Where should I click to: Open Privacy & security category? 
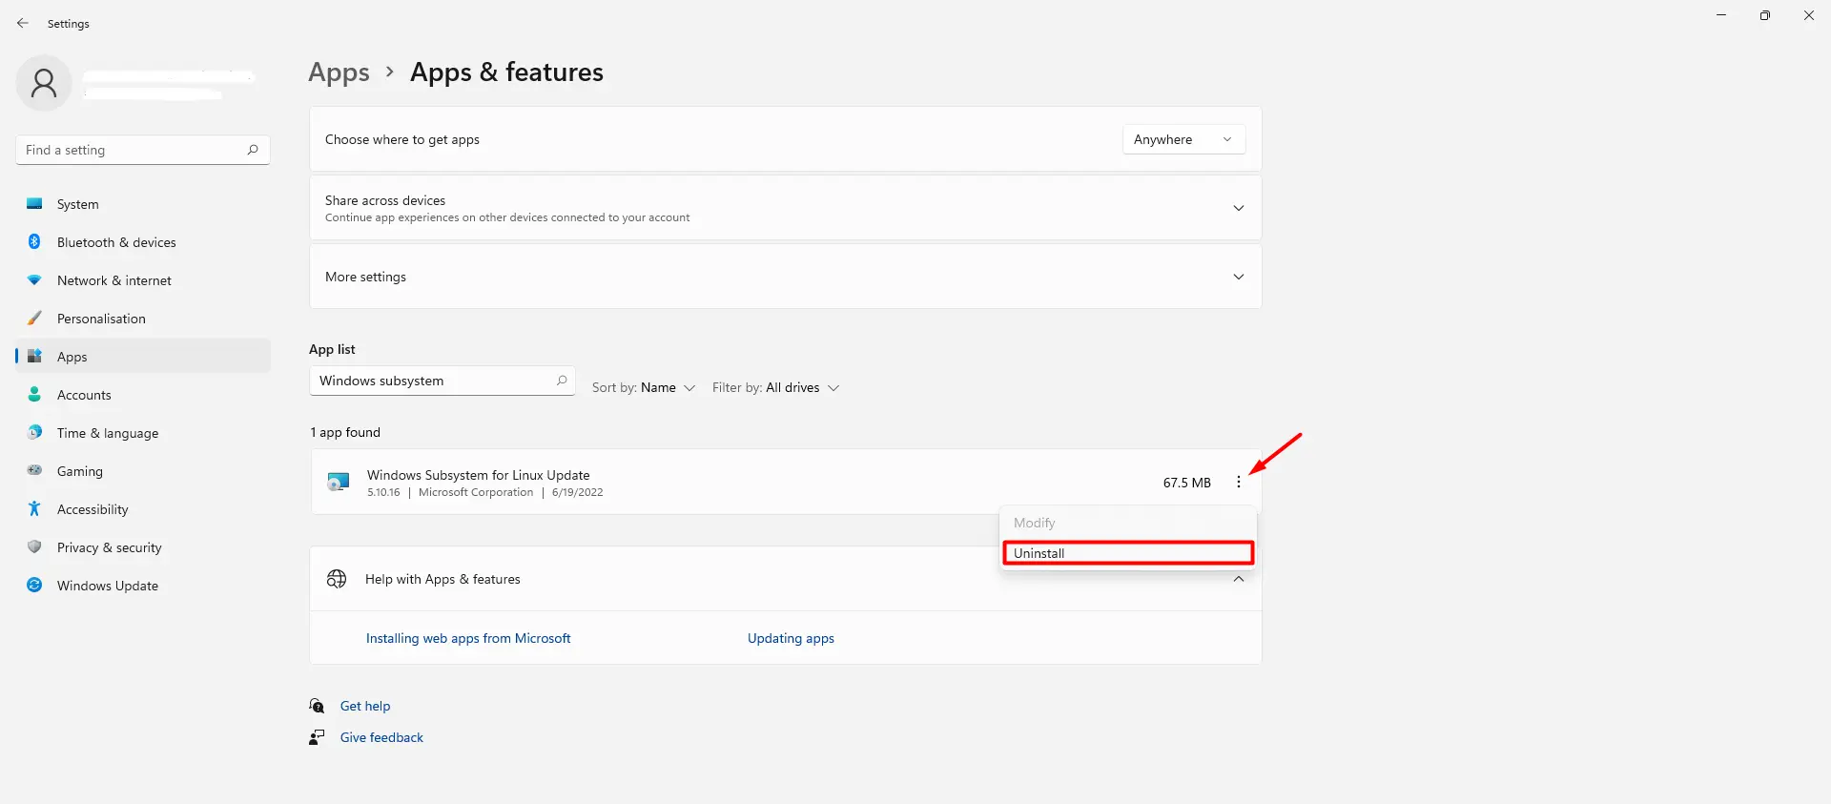[x=143, y=547]
